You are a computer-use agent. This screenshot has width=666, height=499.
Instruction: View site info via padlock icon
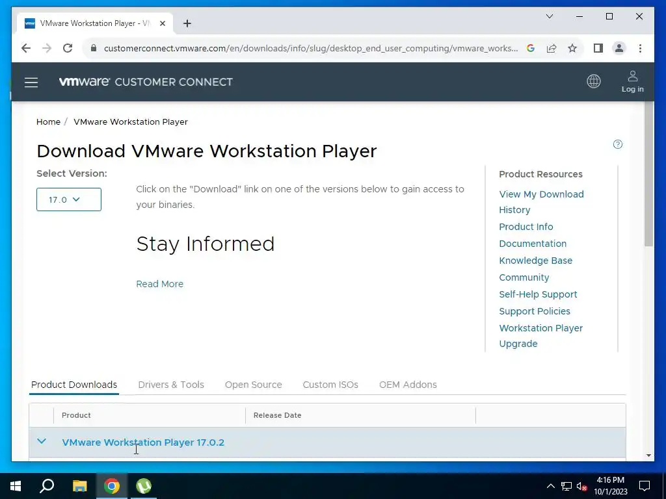[94, 48]
